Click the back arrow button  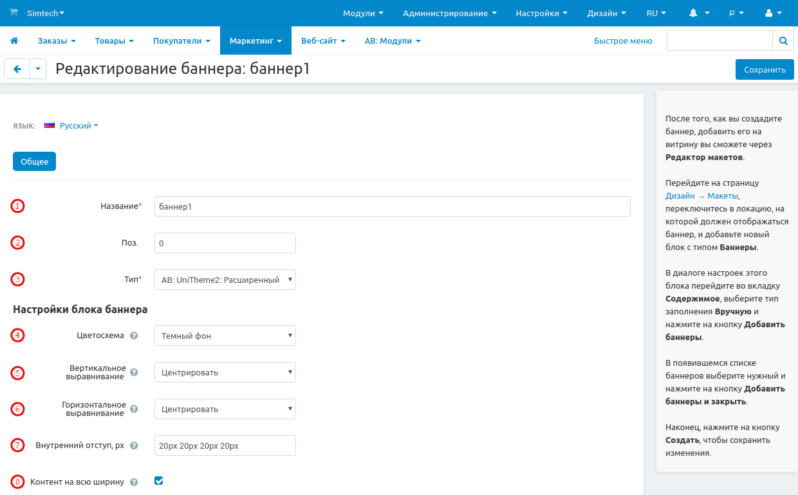pyautogui.click(x=17, y=69)
